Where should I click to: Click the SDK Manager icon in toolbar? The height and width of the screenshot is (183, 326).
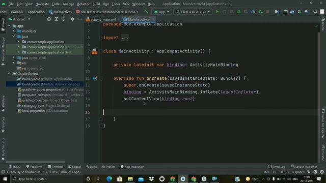pyautogui.click(x=307, y=12)
